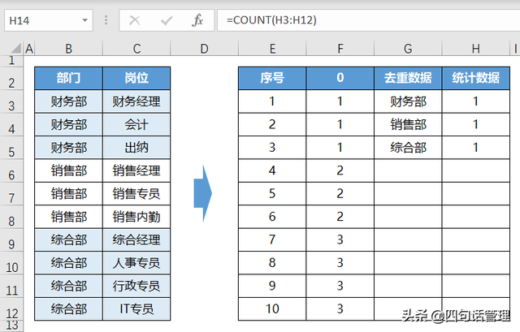Screen dimensions: 520x332
Task: Select row 3 header
Action: pos(11,101)
